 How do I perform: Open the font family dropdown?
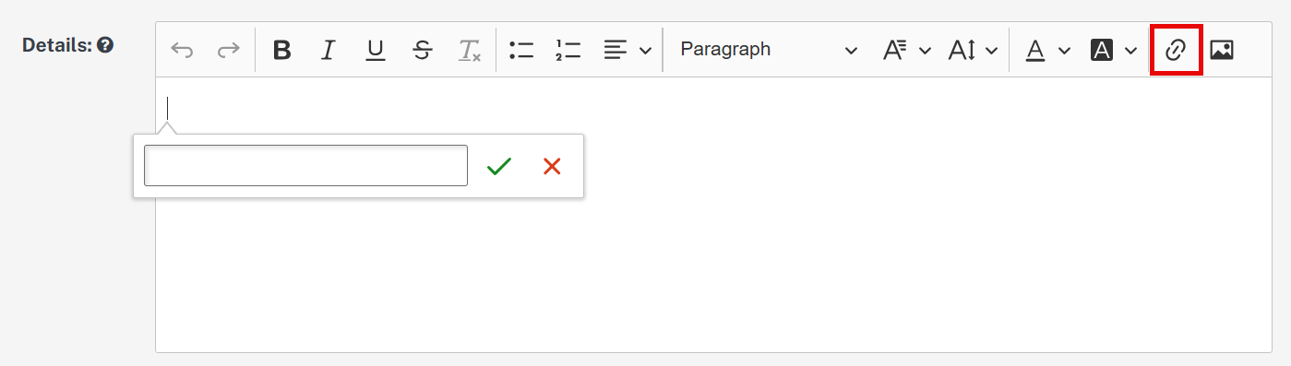point(906,50)
